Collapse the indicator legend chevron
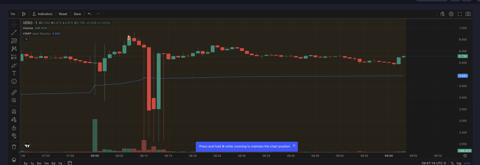 tap(26, 39)
